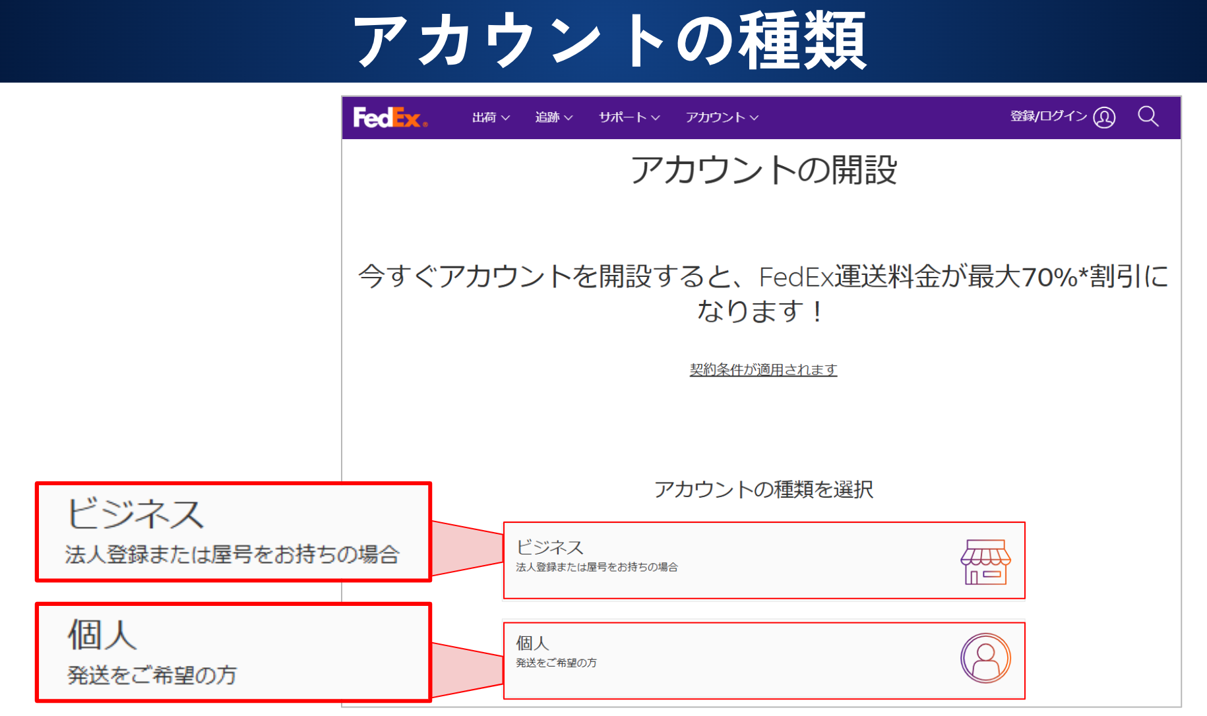Image resolution: width=1207 pixels, height=716 pixels.
Task: Click the user profile circle icon
Action: pyautogui.click(x=1104, y=117)
